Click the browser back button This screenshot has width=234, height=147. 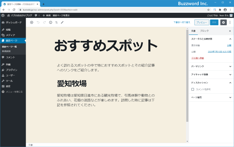click(x=4, y=10)
